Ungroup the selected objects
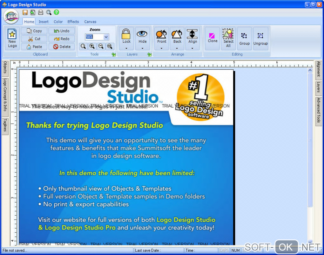This screenshot has height=255, width=324. click(x=260, y=39)
